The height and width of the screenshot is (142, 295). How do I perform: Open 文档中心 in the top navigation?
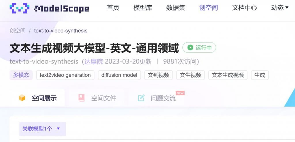pos(244,8)
